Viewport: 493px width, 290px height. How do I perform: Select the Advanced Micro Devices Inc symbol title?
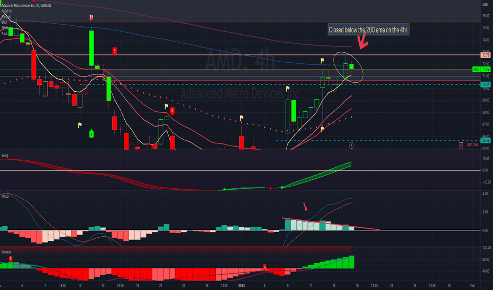[x=26, y=5]
